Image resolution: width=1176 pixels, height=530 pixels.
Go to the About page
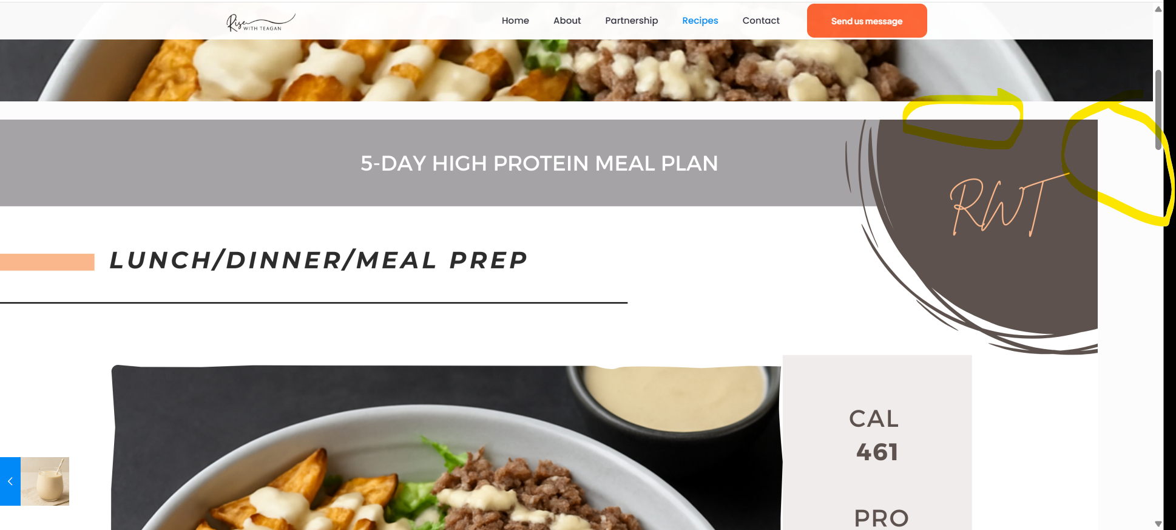pyautogui.click(x=567, y=21)
